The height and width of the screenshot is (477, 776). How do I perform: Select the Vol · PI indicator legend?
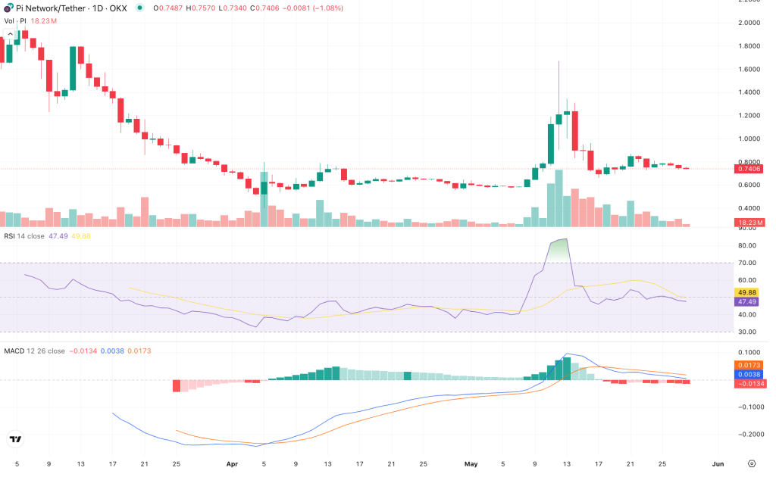[x=15, y=20]
